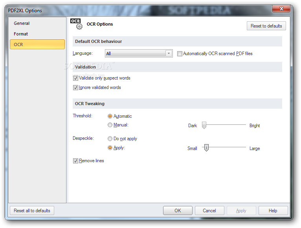Click the Large slider end label
Image resolution: width=301 pixels, height=228 pixels.
pyautogui.click(x=255, y=148)
